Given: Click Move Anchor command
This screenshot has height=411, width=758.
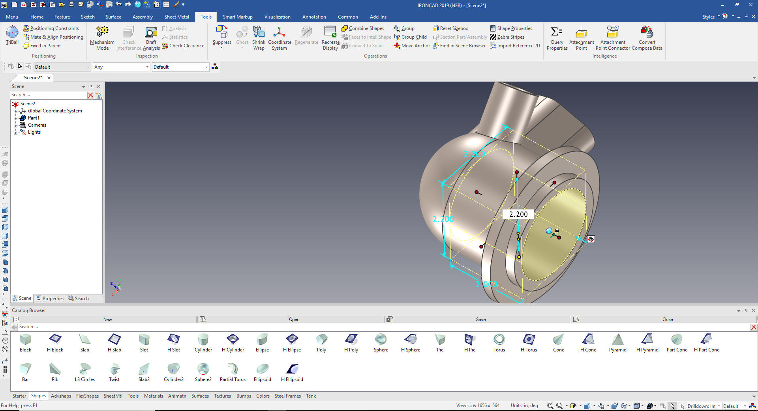Looking at the screenshot, I should [412, 46].
